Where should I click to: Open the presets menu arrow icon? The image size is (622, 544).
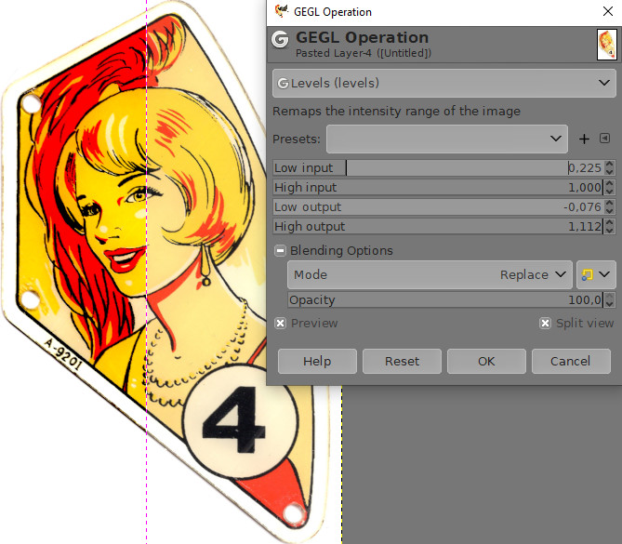(x=604, y=138)
